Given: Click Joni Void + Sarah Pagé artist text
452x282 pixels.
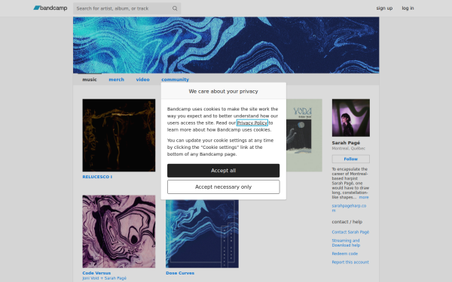Looking at the screenshot, I should [x=105, y=278].
